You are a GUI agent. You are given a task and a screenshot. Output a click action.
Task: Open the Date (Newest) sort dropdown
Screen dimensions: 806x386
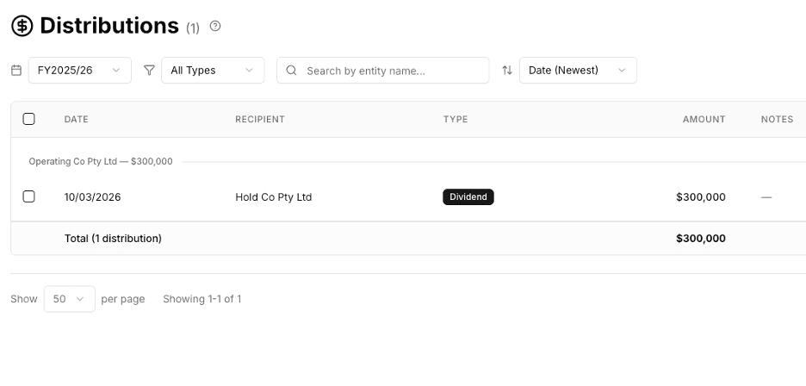(577, 71)
